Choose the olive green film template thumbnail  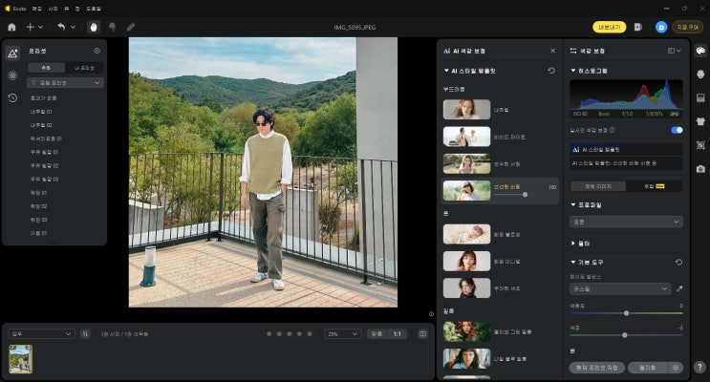466,331
